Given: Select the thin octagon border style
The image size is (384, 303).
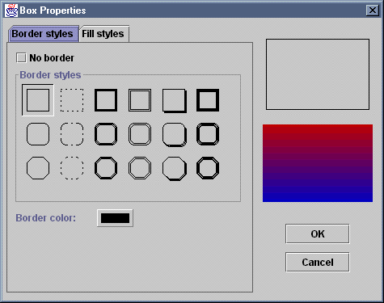Looking at the screenshot, I should click(x=38, y=168).
